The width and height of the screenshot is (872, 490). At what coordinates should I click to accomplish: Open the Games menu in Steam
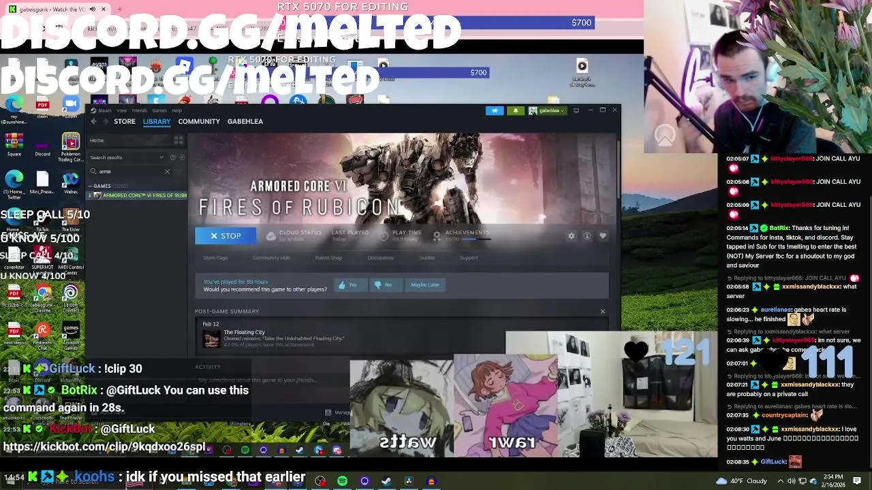(159, 110)
